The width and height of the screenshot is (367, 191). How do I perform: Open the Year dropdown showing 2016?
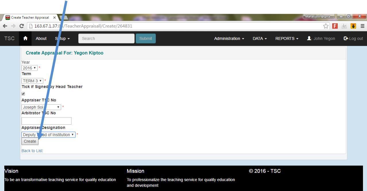[30, 68]
